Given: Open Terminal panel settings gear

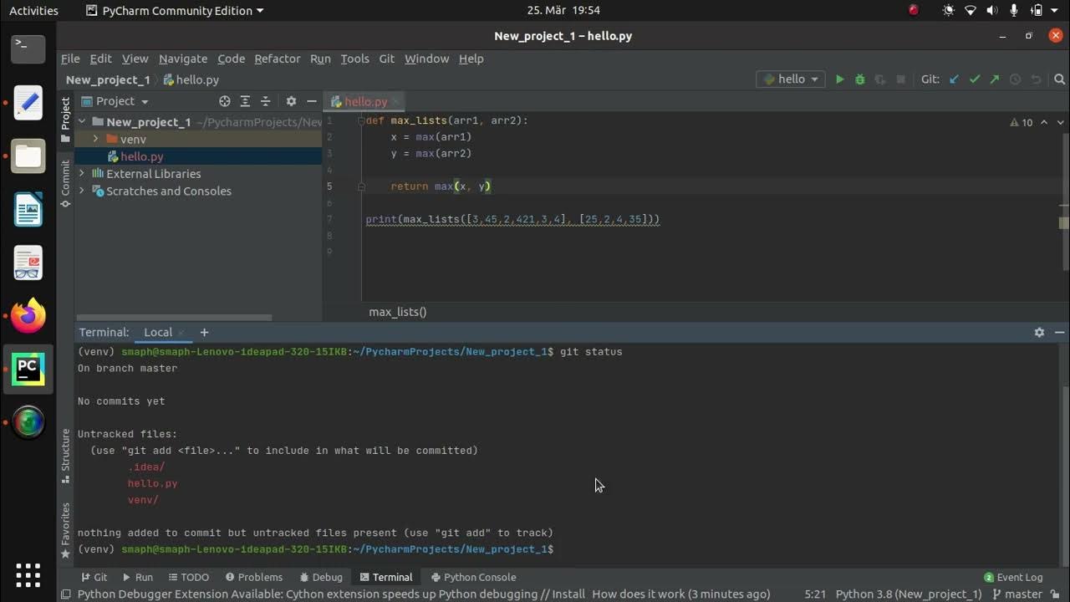Looking at the screenshot, I should point(1039,332).
